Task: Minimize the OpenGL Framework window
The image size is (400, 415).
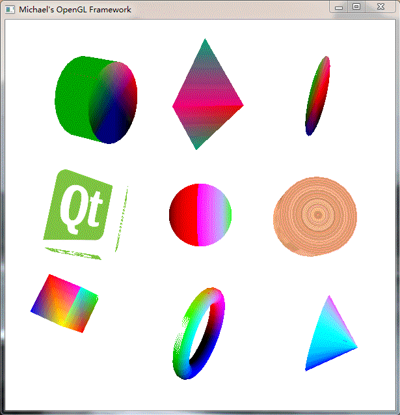Action: pyautogui.click(x=339, y=7)
